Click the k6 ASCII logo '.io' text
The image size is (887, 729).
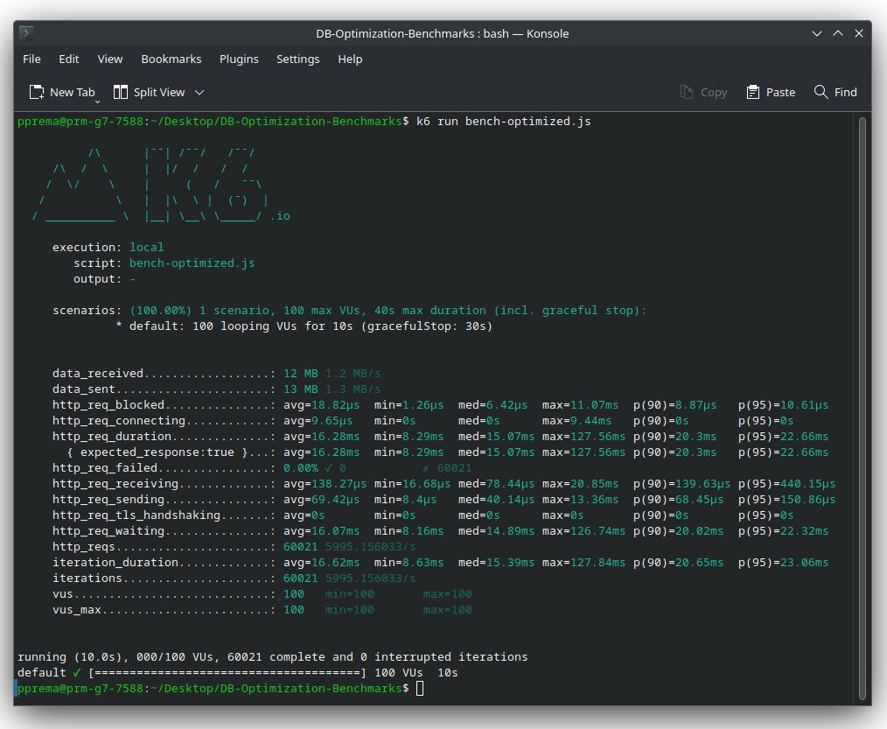click(x=279, y=216)
